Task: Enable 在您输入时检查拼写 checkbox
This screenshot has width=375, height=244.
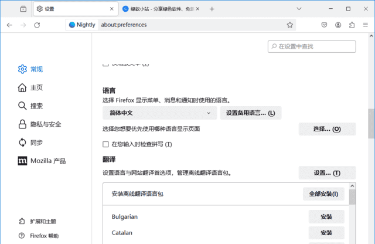Action: pos(105,144)
